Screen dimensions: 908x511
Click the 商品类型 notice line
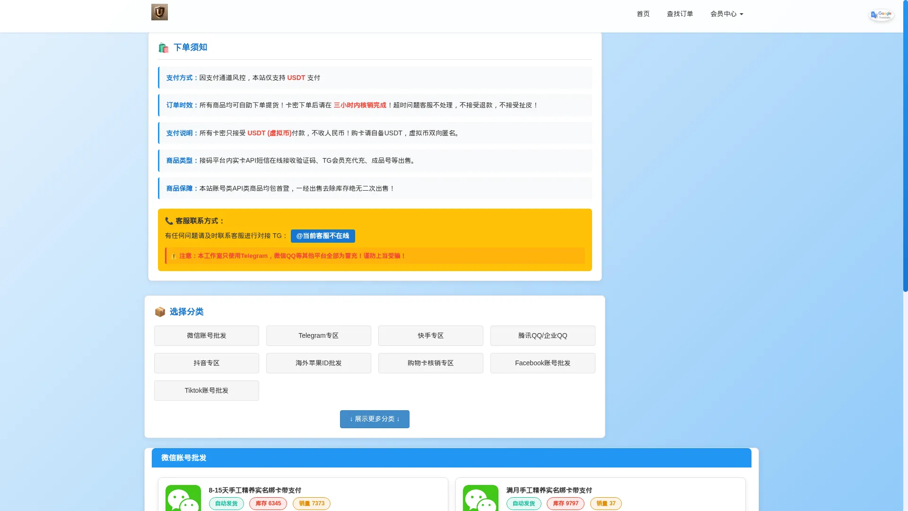375,160
